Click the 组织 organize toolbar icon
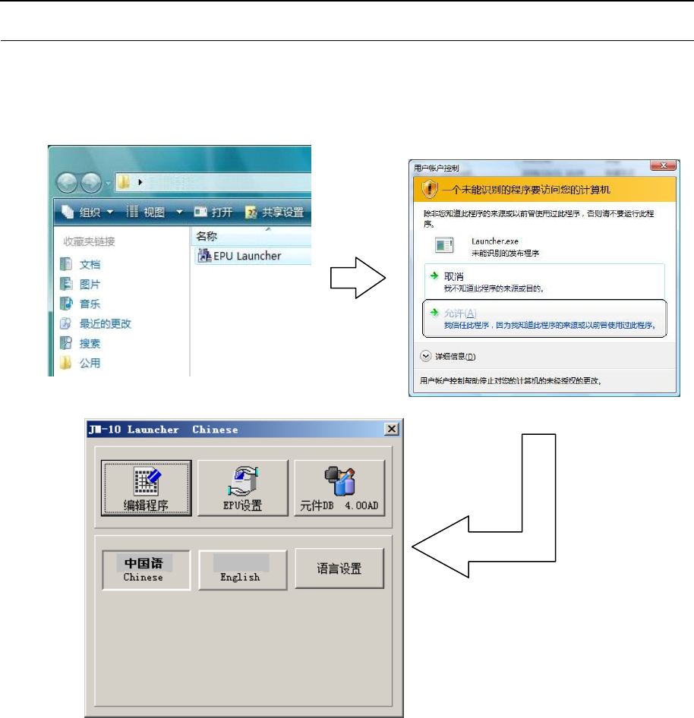Screen dimensions: 694x718 (x=68, y=212)
